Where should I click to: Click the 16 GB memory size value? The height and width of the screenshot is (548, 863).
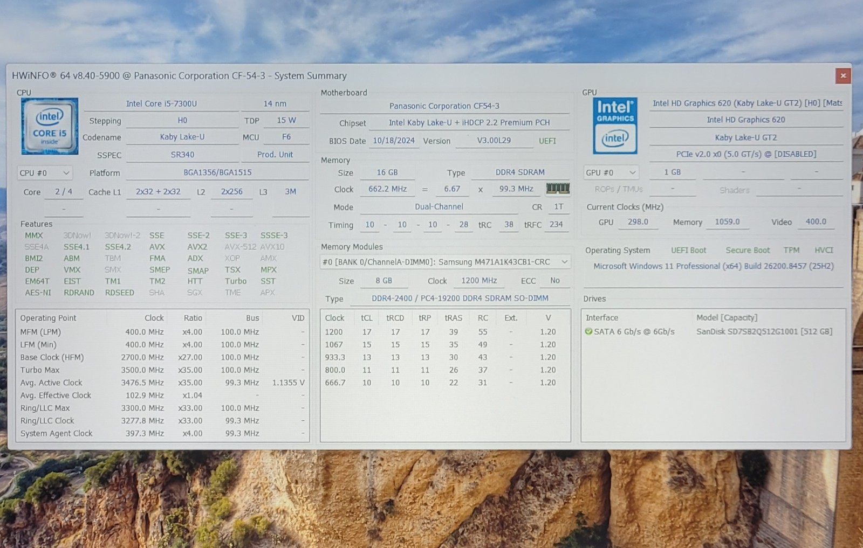(x=387, y=172)
